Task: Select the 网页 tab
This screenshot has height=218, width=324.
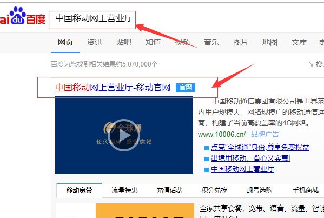Action: [x=65, y=42]
